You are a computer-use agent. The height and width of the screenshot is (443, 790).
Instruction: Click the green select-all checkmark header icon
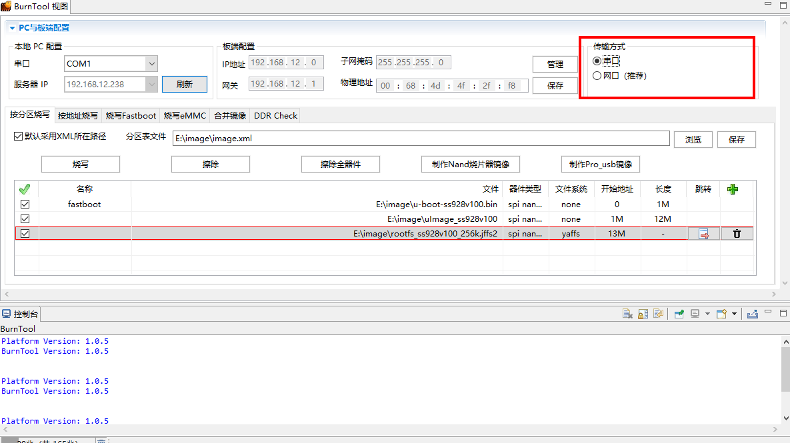25,189
